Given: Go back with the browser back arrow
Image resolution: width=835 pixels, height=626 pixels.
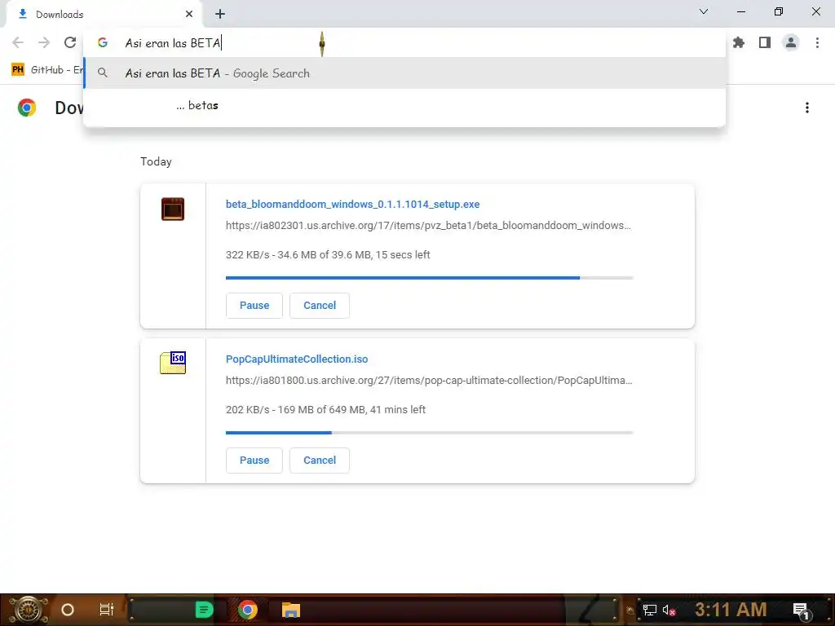Looking at the screenshot, I should pos(18,42).
